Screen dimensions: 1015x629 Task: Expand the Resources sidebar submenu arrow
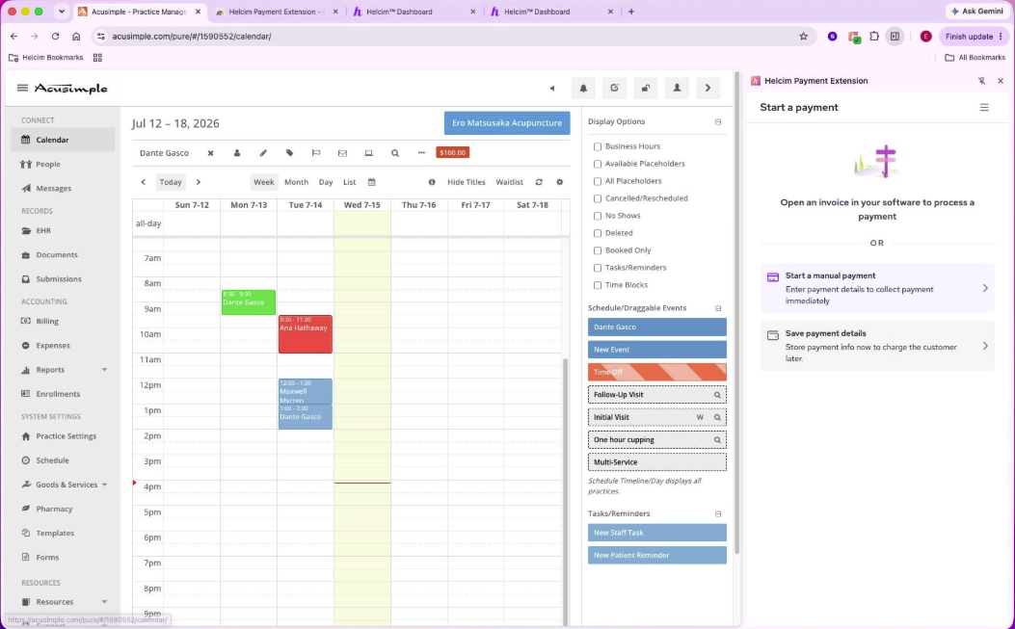tap(104, 602)
